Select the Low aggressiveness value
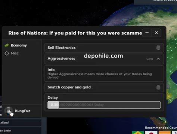 [x=150, y=59]
